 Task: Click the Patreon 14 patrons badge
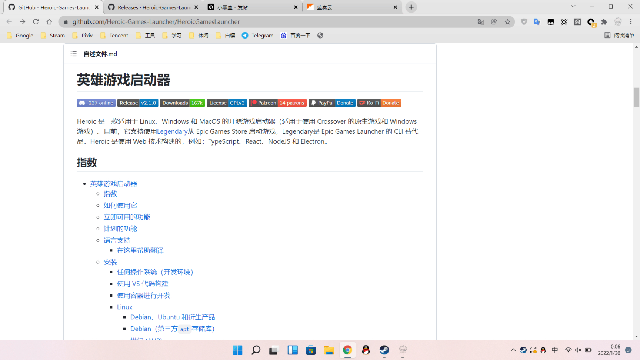[278, 103]
